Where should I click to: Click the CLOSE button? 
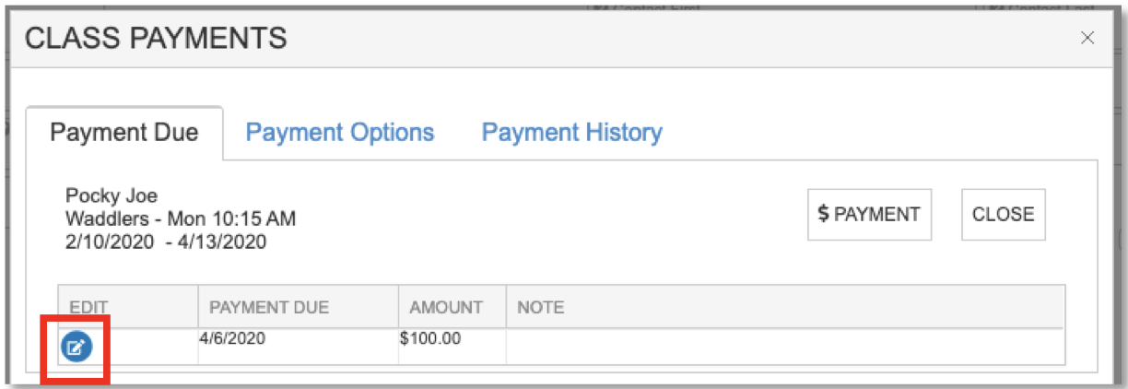click(1004, 215)
